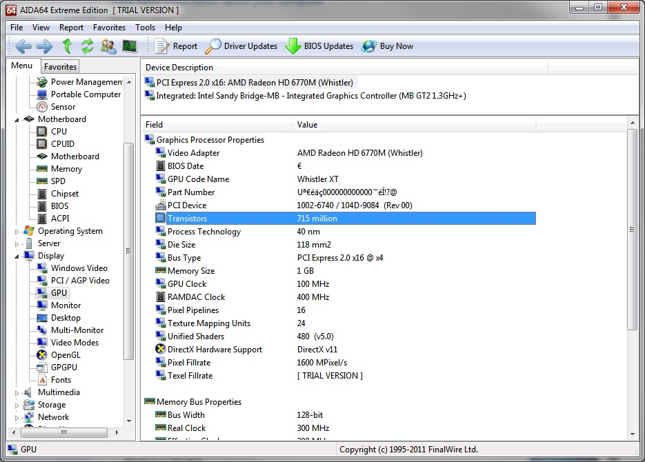Image resolution: width=645 pixels, height=462 pixels.
Task: Click right arrow of tree horizontal scrollbar
Action: 117,432
